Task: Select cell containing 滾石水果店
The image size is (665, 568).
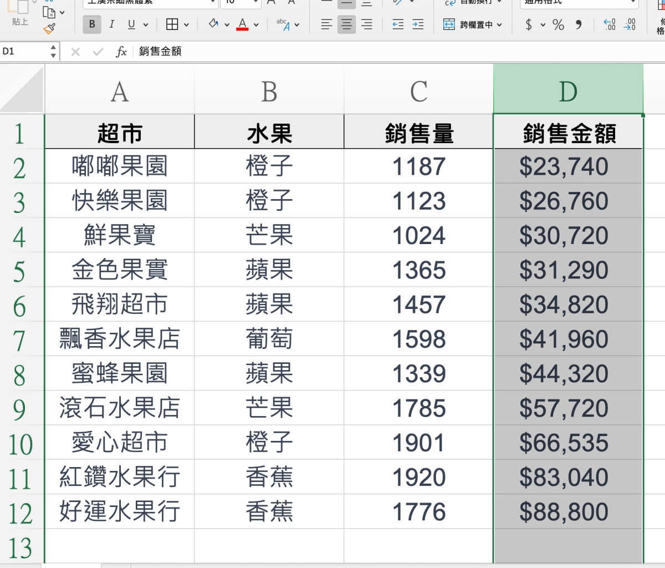Action: pos(119,408)
